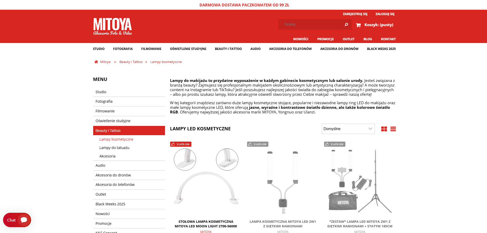The image size is (487, 233).
Task: Open the Blog header link
Action: (368, 39)
